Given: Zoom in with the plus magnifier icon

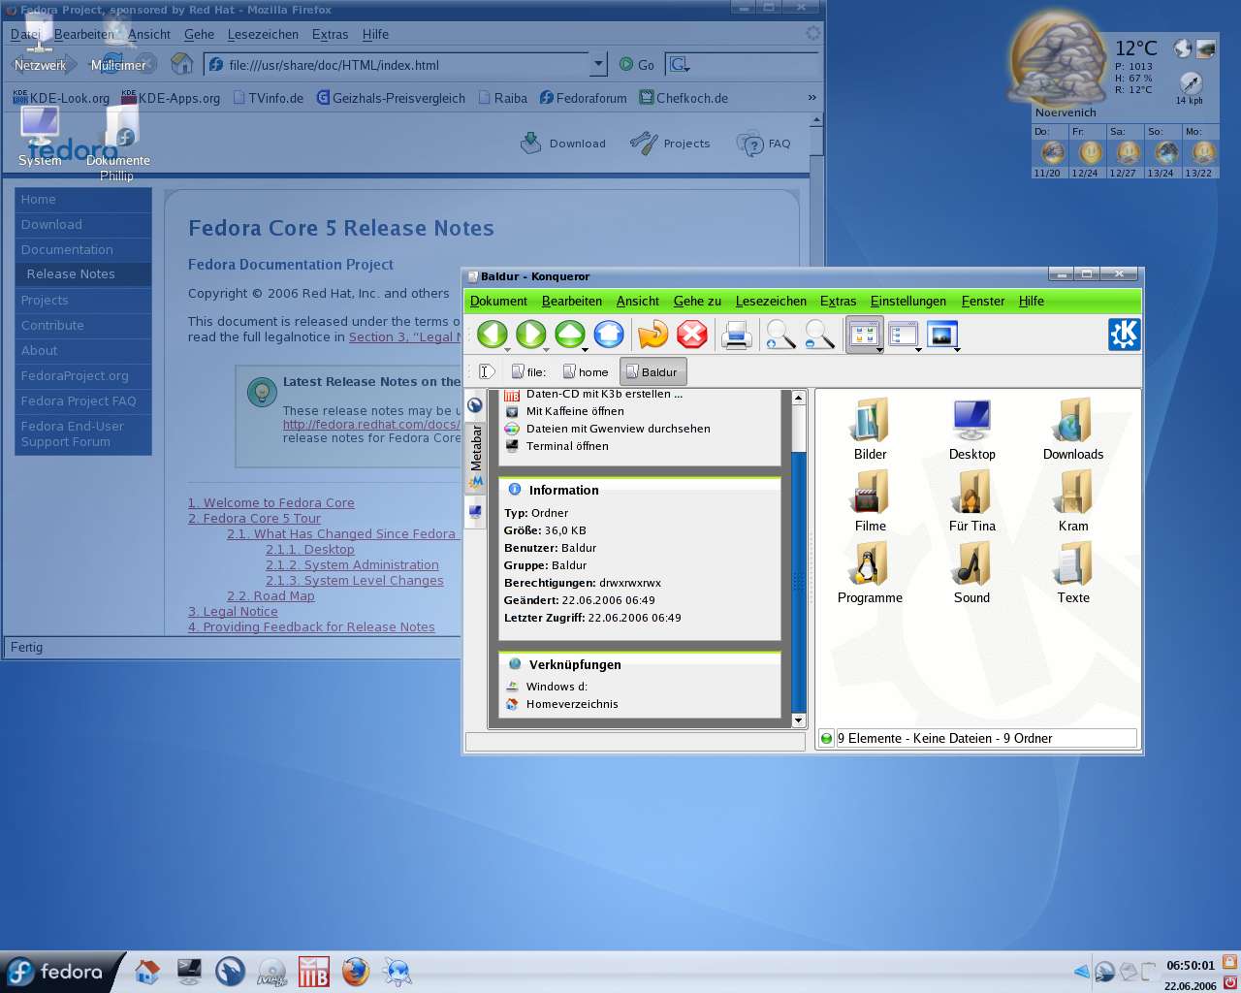Looking at the screenshot, I should pyautogui.click(x=780, y=335).
